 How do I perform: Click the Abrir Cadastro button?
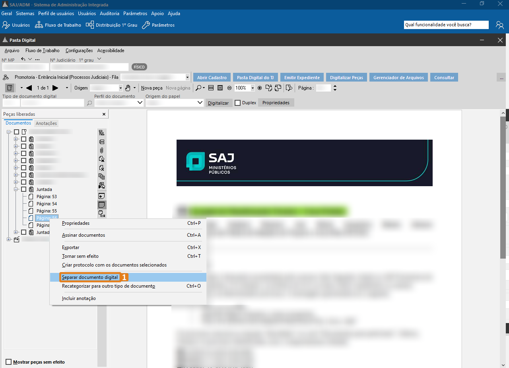point(212,78)
